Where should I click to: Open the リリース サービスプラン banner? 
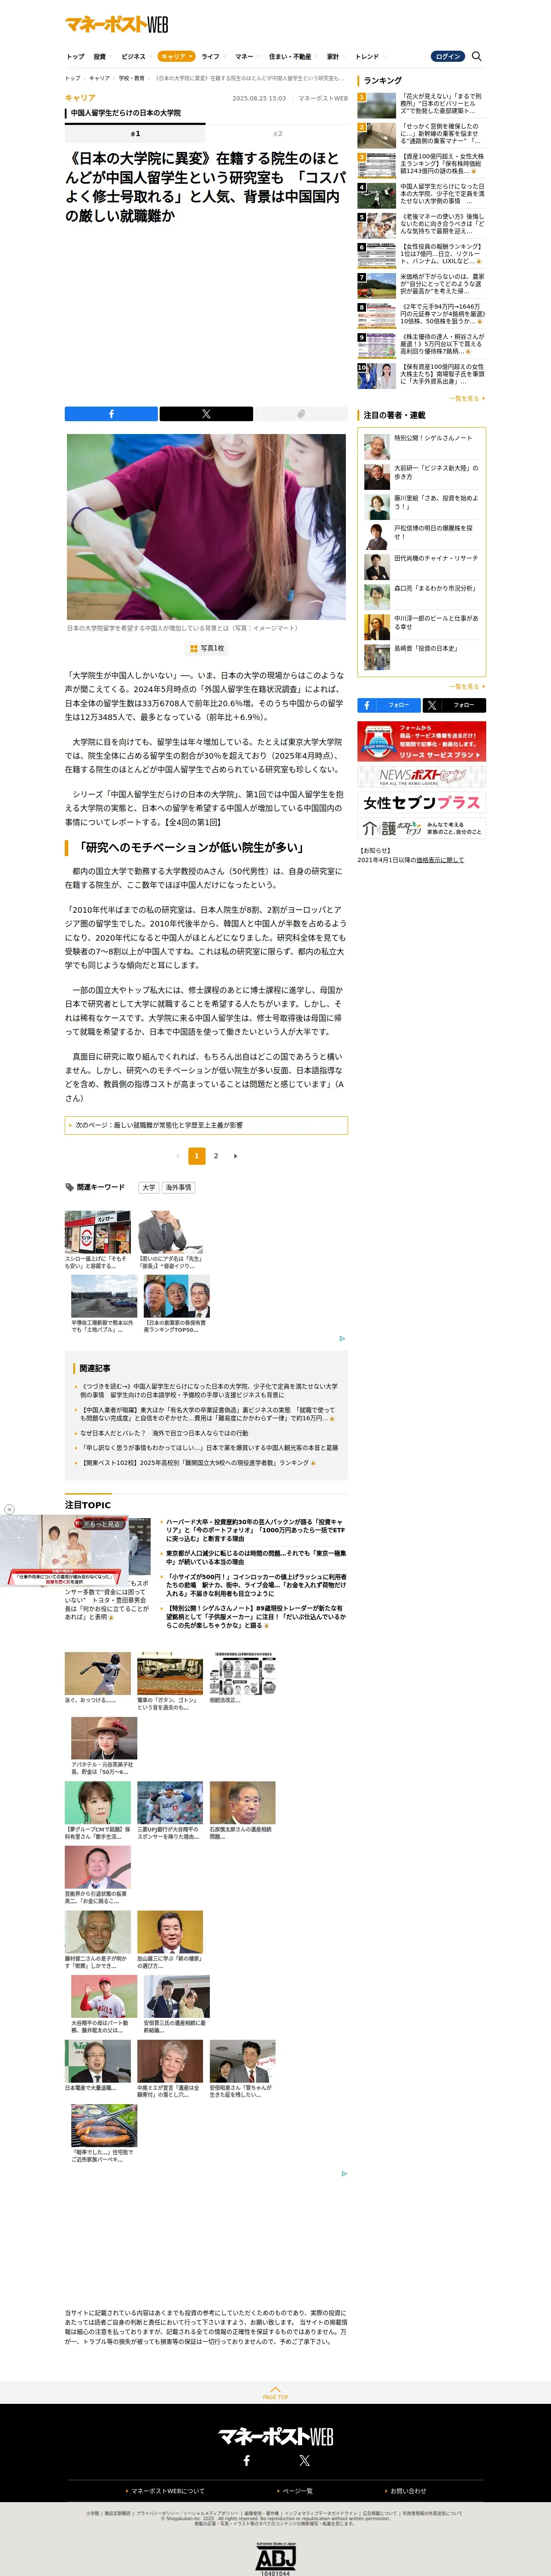point(422,741)
